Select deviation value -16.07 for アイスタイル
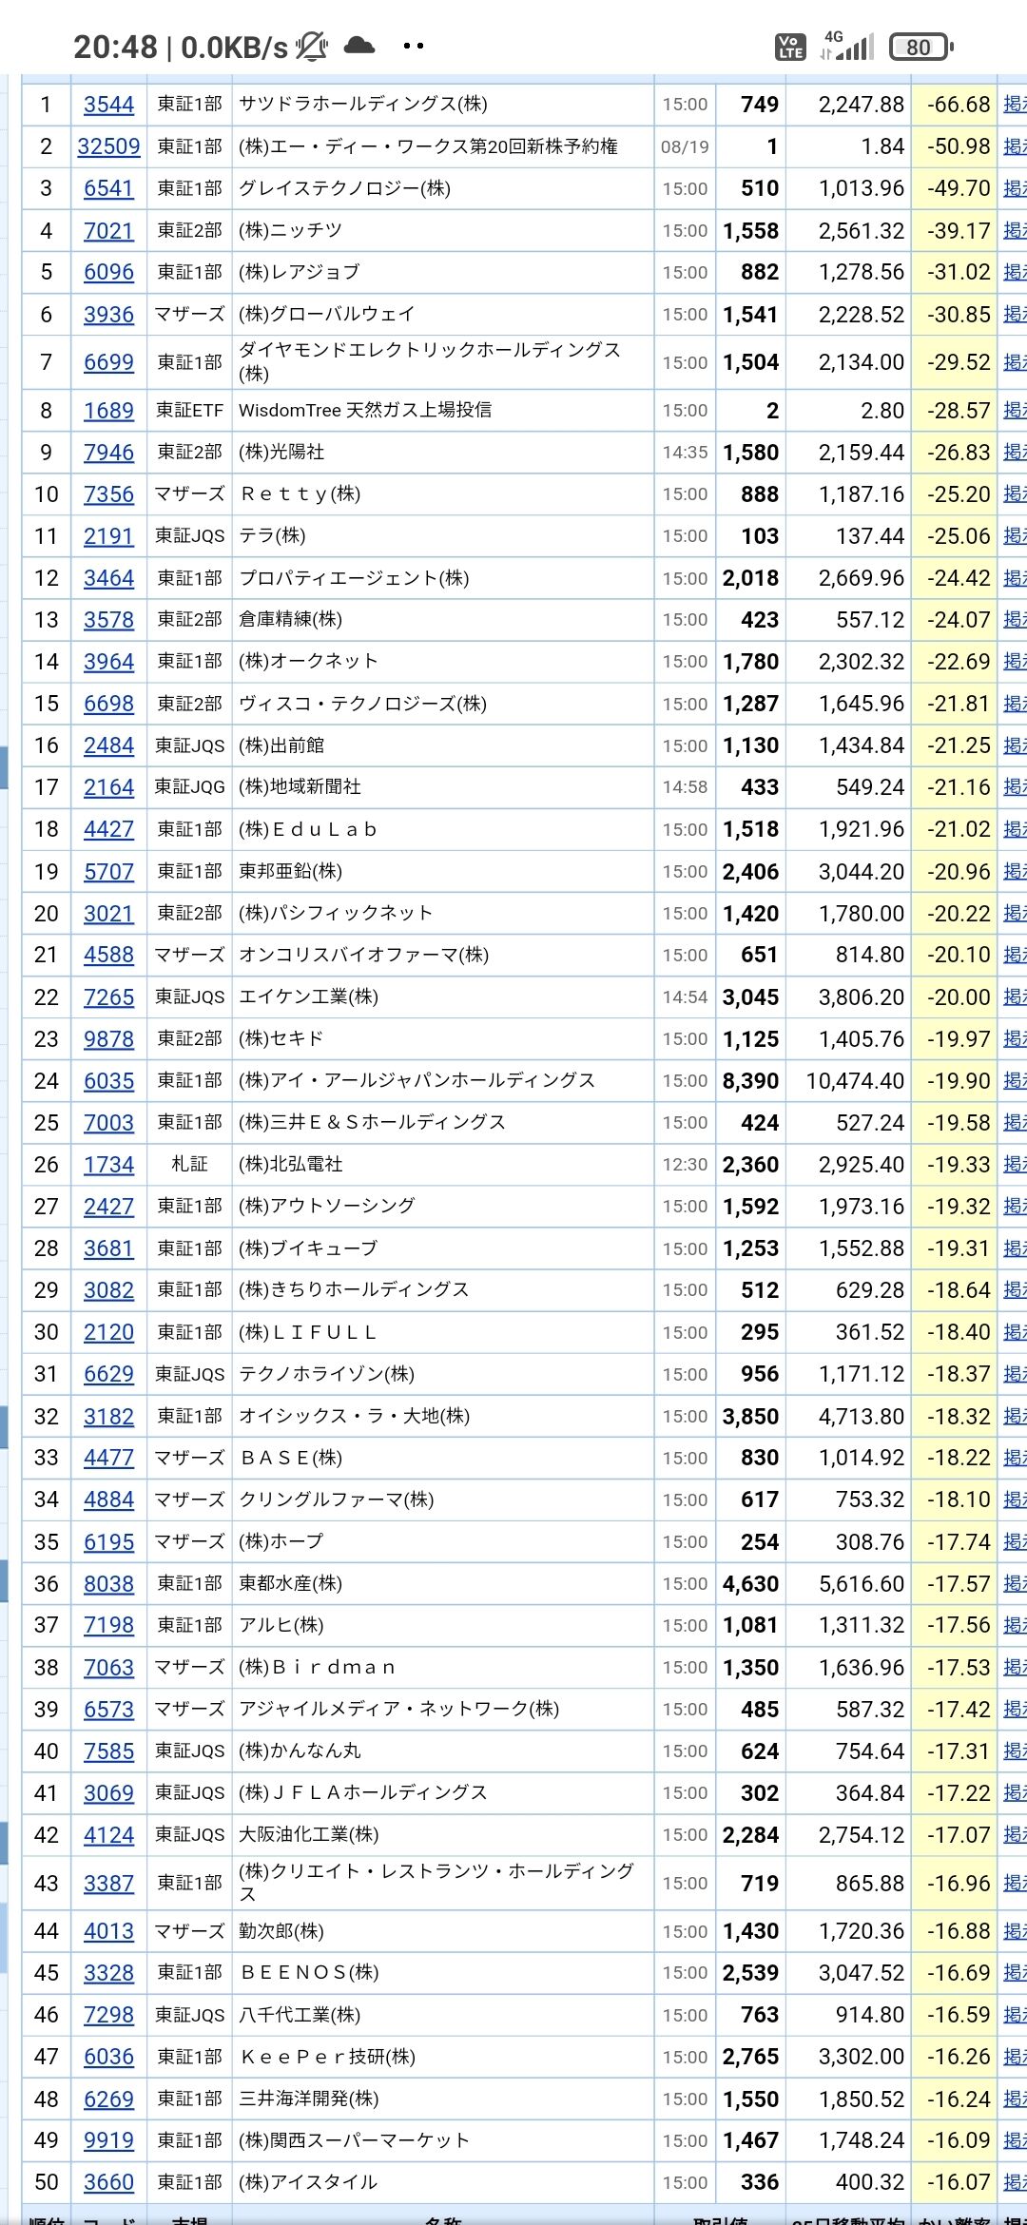 click(x=959, y=2182)
